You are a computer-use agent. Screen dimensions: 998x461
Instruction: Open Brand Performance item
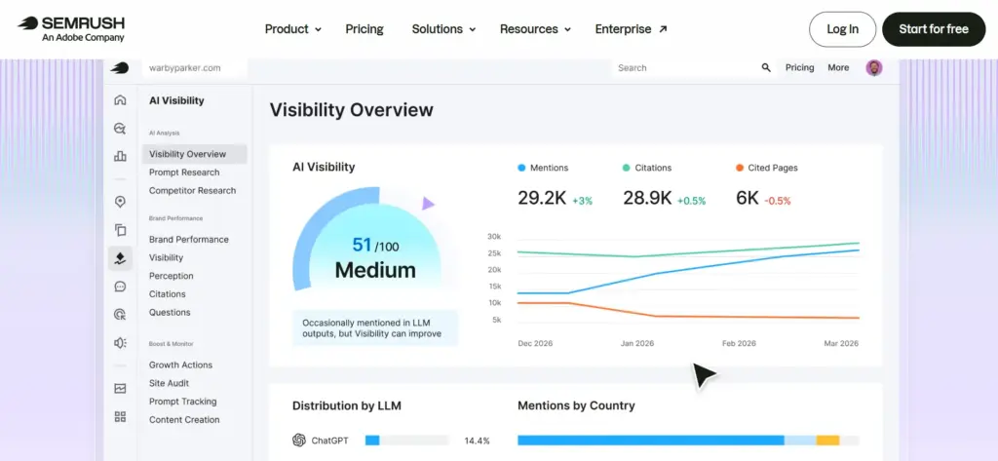188,240
